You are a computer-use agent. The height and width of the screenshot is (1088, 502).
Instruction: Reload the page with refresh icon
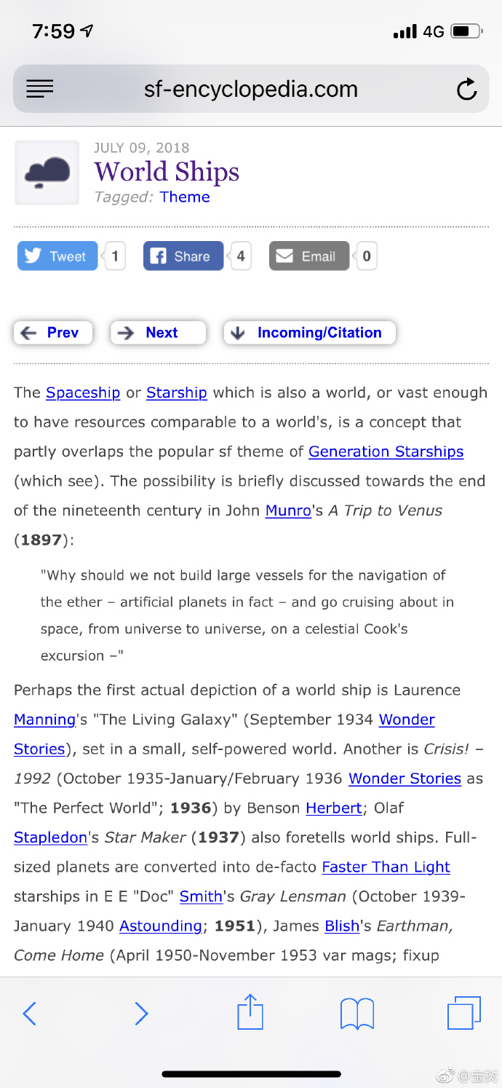coord(466,90)
